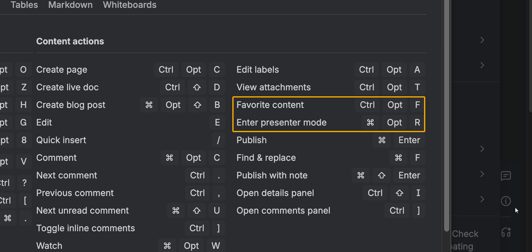Screen dimensions: 532x252
Task: Click the dialog's vertical scrollbar
Action: point(446,107)
